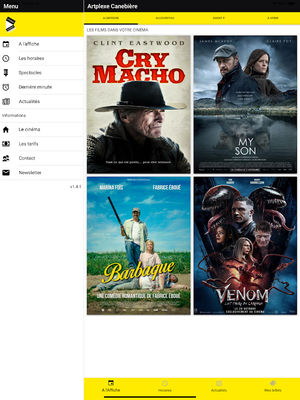Viewport: 300px width, 400px height.
Task: Select the Actualités bottom tab label
Action: 219,390
